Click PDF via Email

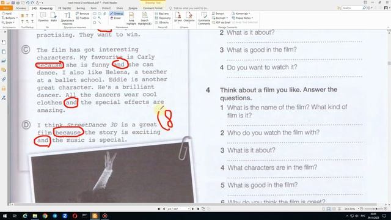pyautogui.click(x=221, y=23)
